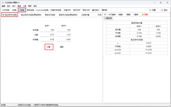Click the 样本2 样本量 field showing 102
Image resolution: width=171 pixels, height=107 pixels.
(64, 30)
